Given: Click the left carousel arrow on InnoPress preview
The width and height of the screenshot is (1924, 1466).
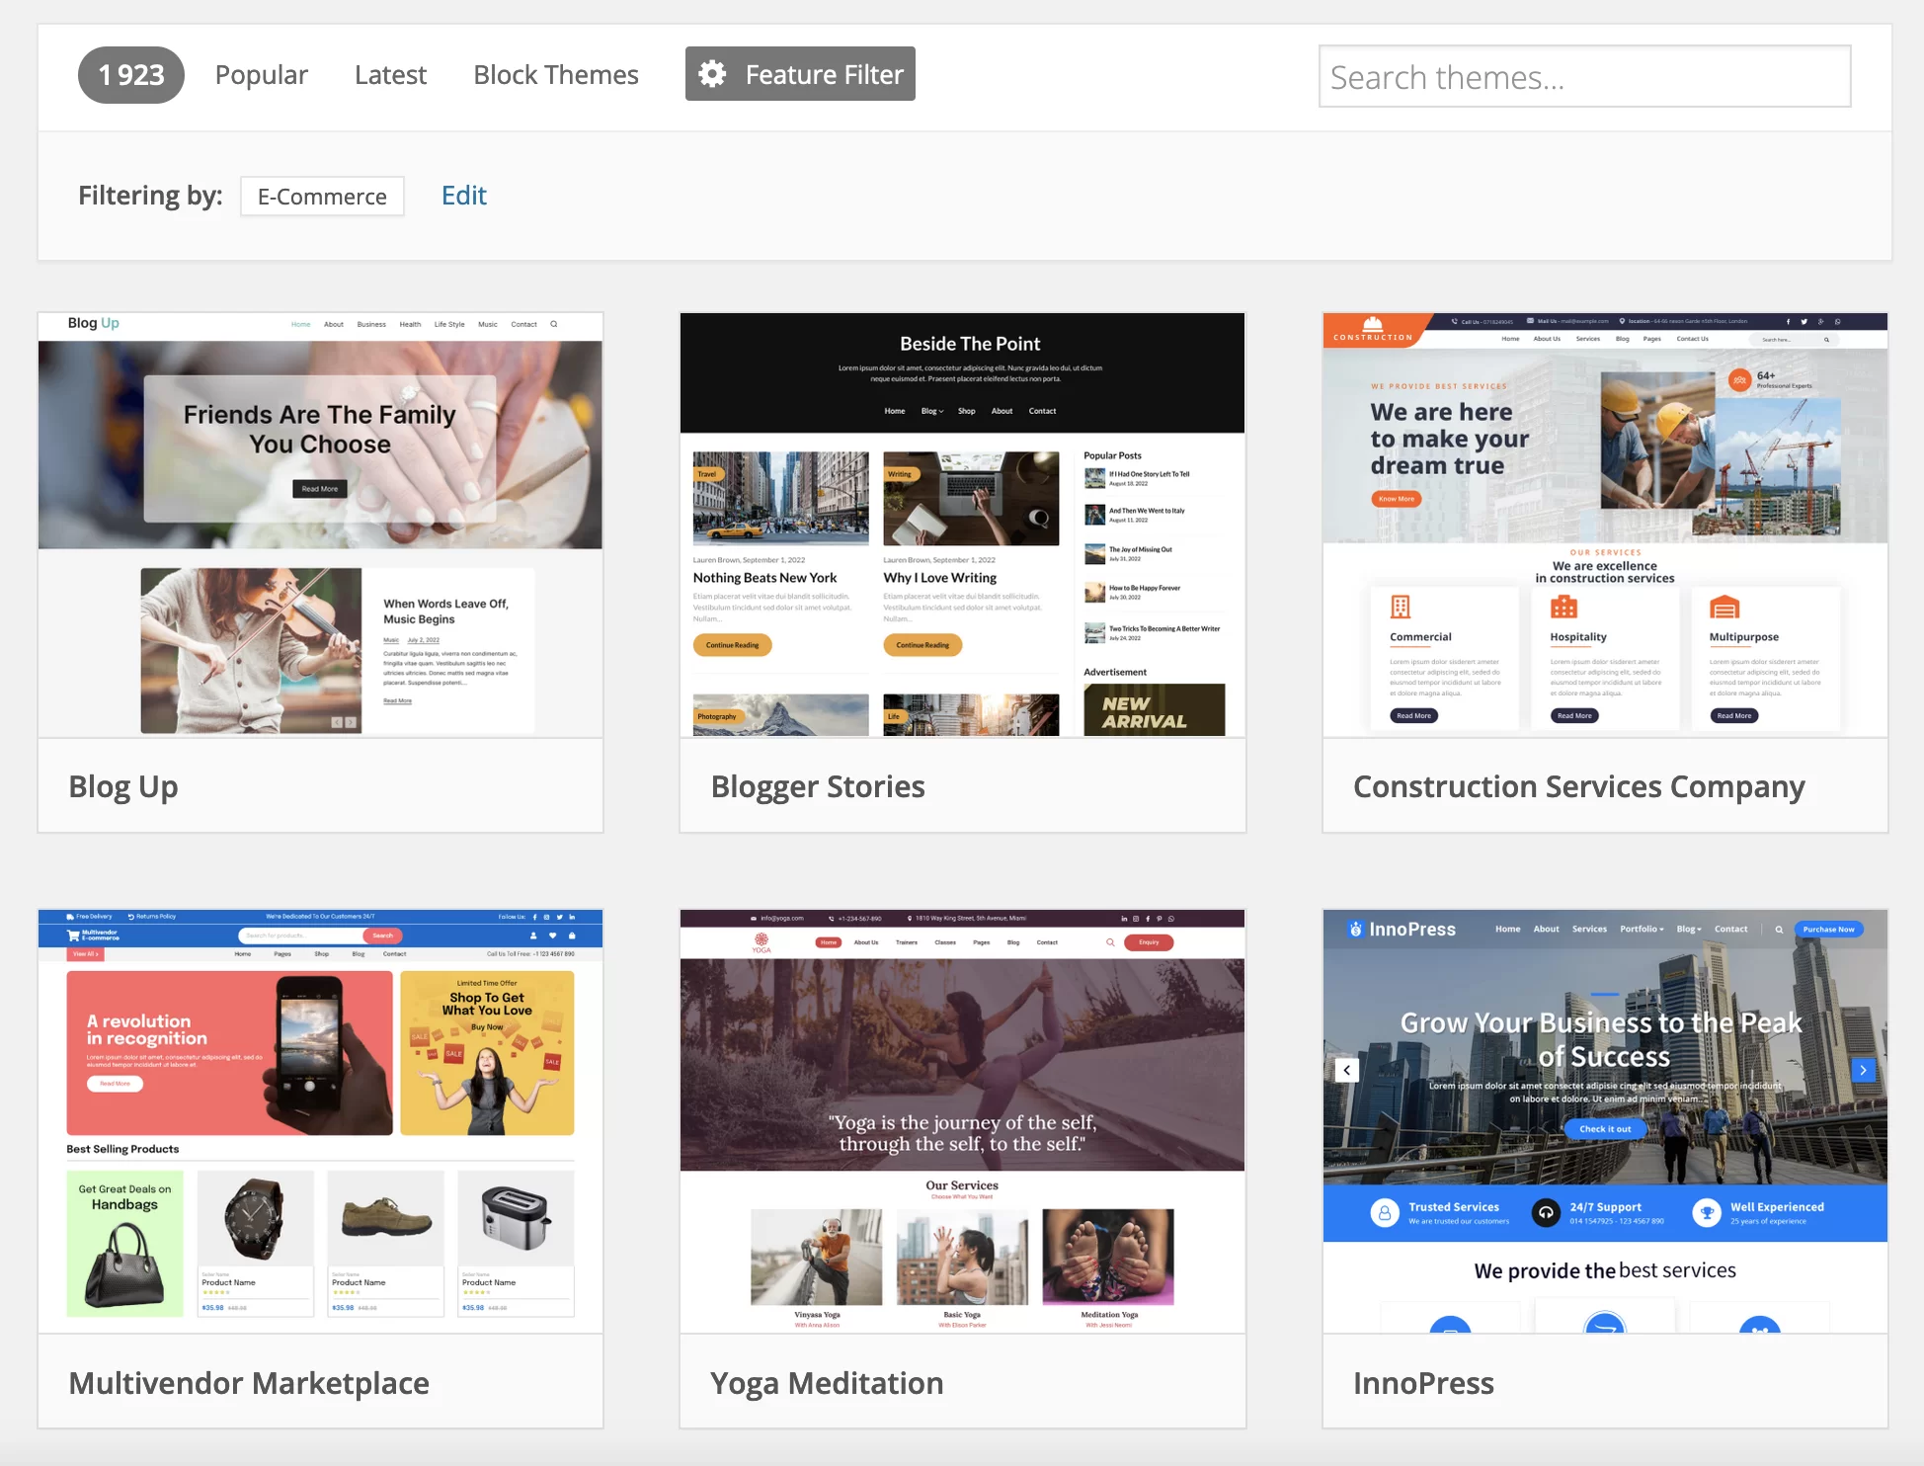Looking at the screenshot, I should tap(1347, 1067).
